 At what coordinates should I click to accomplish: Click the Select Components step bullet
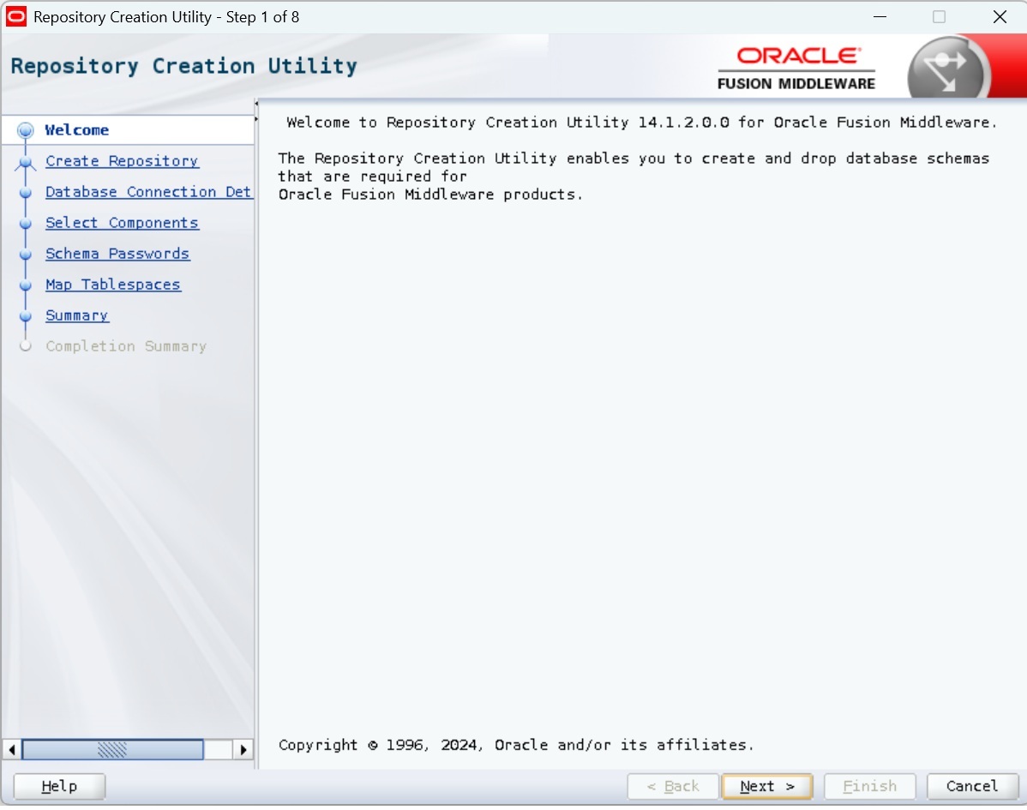(26, 224)
